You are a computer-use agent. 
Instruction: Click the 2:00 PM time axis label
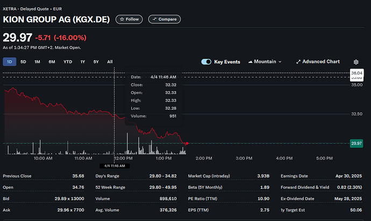[204, 158]
